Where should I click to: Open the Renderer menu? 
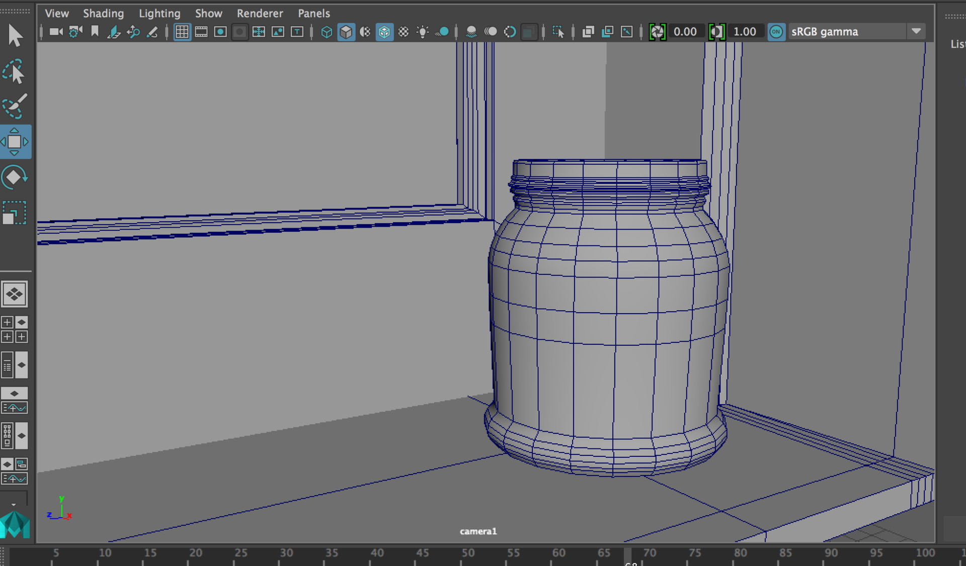pos(260,13)
